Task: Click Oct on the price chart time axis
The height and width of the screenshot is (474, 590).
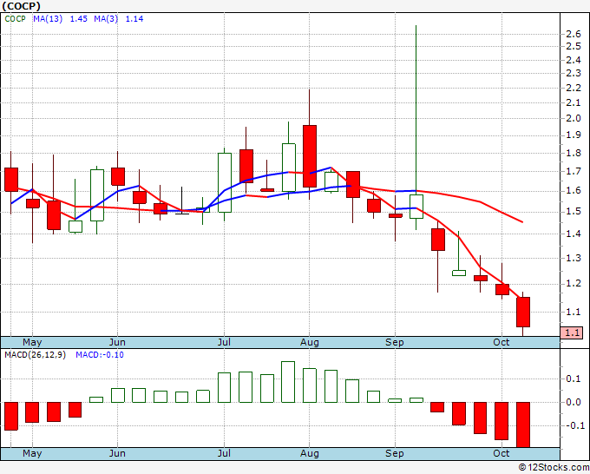Action: tap(501, 343)
